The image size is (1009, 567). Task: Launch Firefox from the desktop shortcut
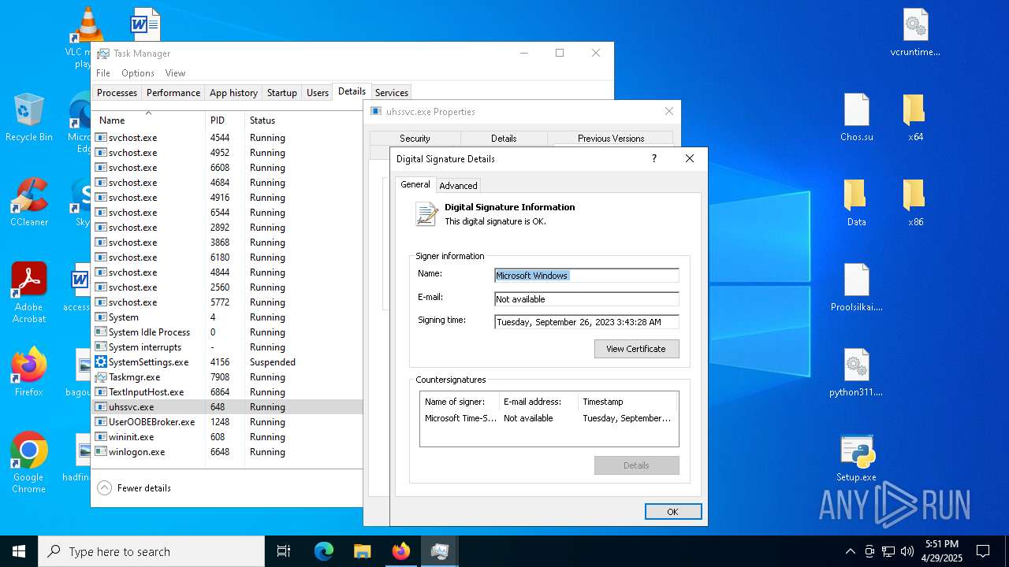28,372
